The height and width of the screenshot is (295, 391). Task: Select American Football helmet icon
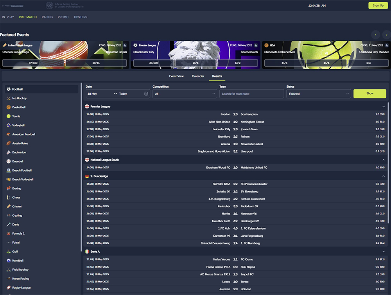click(x=9, y=134)
